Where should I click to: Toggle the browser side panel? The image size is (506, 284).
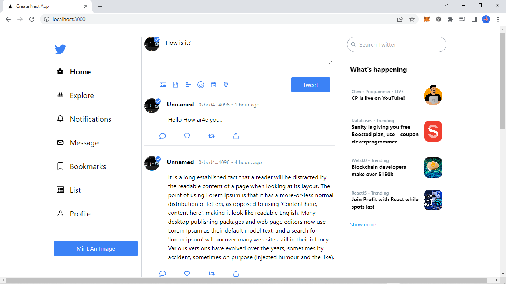(474, 19)
